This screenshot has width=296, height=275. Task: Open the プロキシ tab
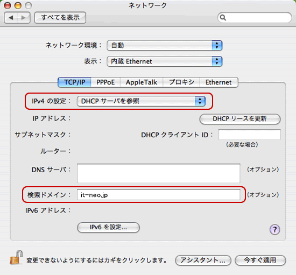181,82
